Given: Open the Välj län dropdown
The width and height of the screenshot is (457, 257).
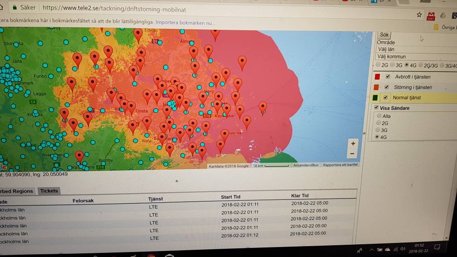Looking at the screenshot, I should [x=416, y=49].
